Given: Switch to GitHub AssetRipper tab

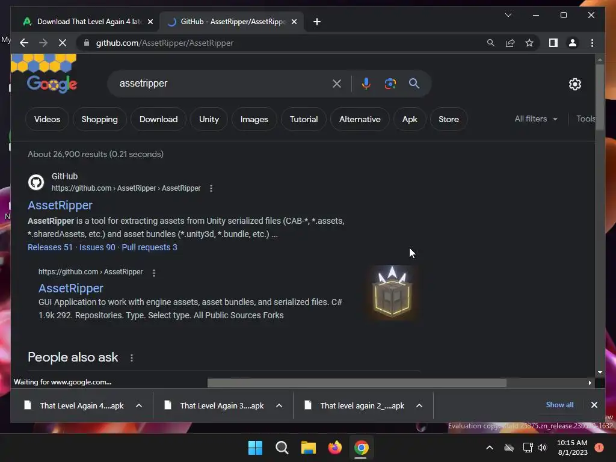Looking at the screenshot, I should click(232, 22).
